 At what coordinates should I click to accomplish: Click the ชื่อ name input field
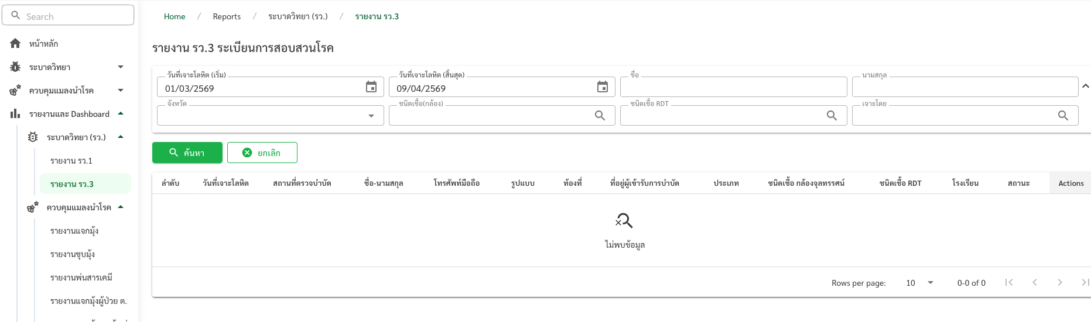733,88
